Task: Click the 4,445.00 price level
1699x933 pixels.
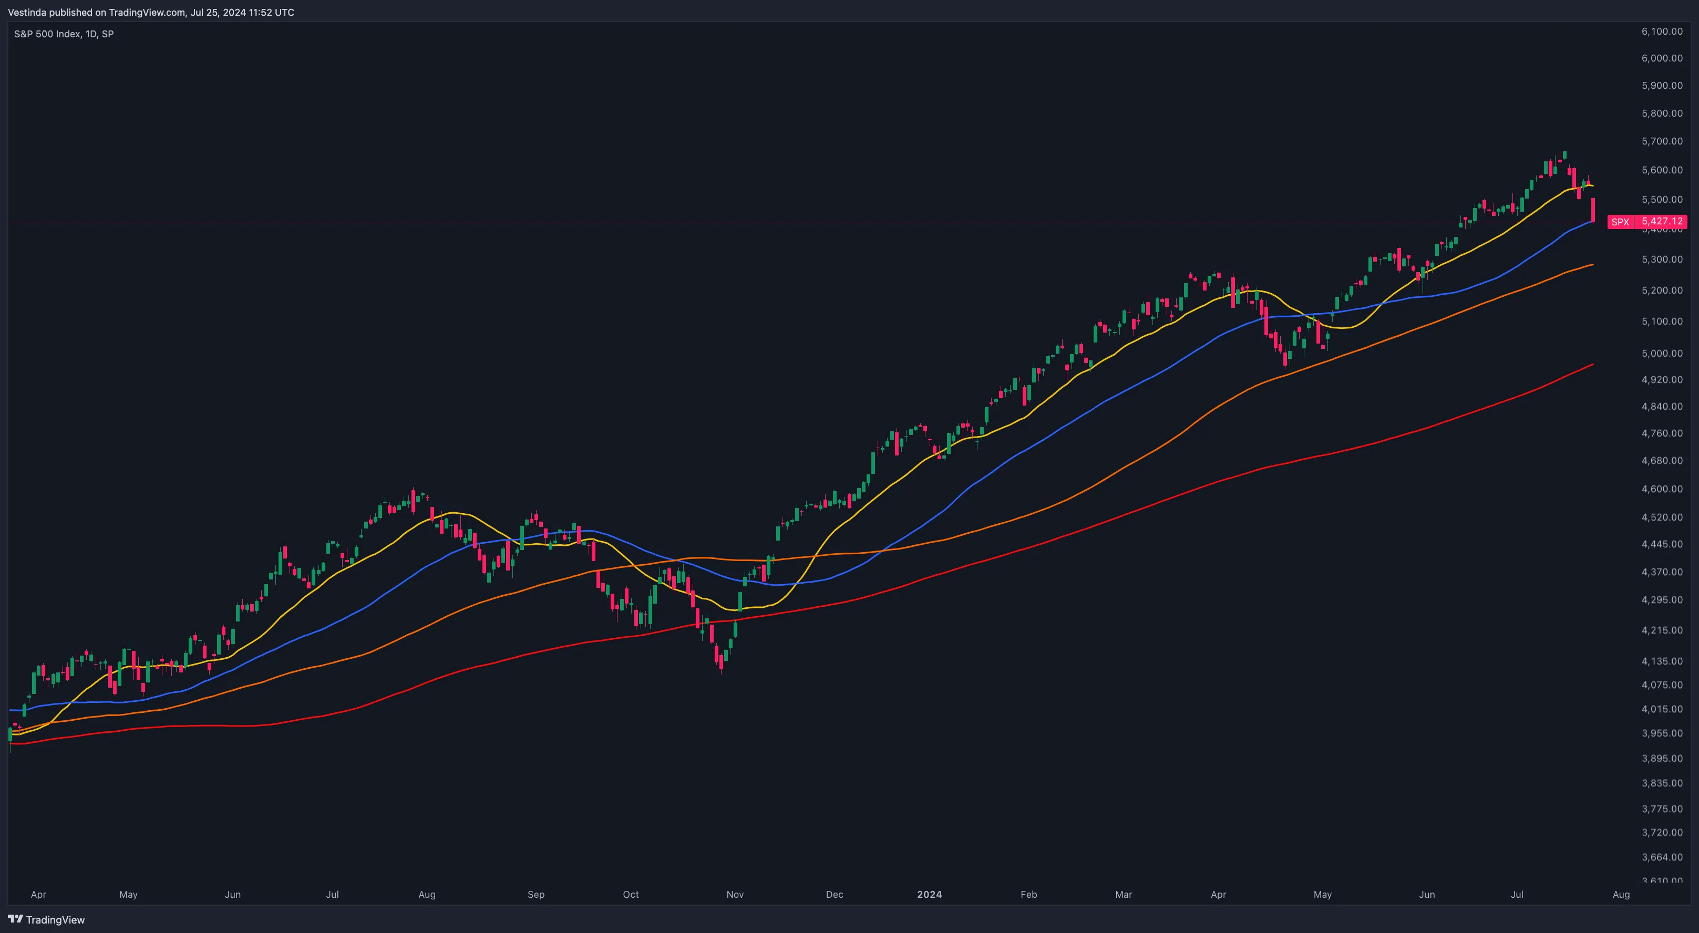Action: [1662, 544]
